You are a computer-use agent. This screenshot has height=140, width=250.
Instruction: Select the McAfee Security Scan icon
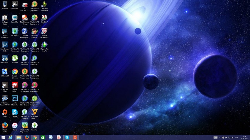44,31
